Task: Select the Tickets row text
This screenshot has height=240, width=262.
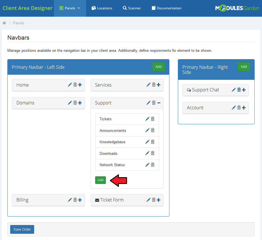Action: point(105,119)
